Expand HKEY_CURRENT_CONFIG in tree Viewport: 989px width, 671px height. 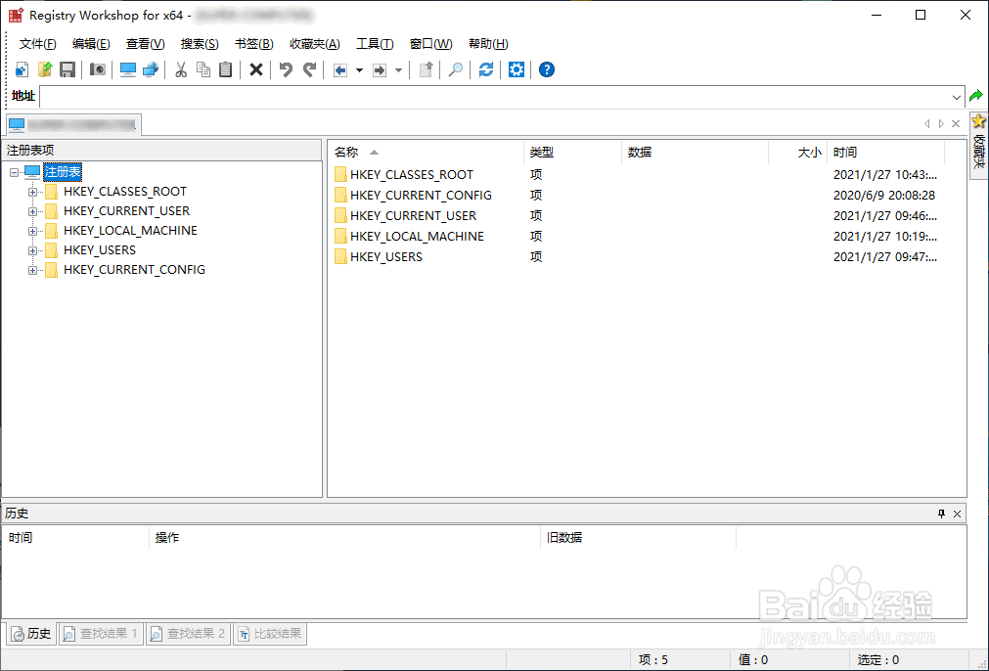coord(32,270)
